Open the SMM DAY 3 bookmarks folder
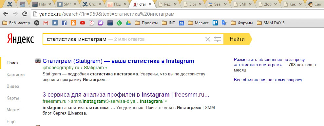324x126 pixels. click(271, 23)
